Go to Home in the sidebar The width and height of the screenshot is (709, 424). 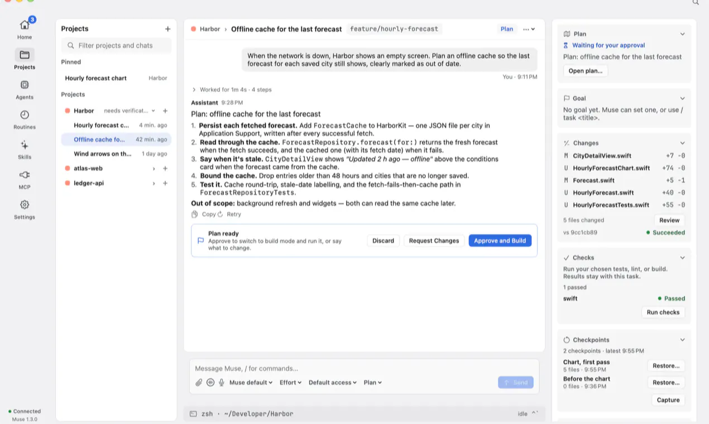coord(25,28)
